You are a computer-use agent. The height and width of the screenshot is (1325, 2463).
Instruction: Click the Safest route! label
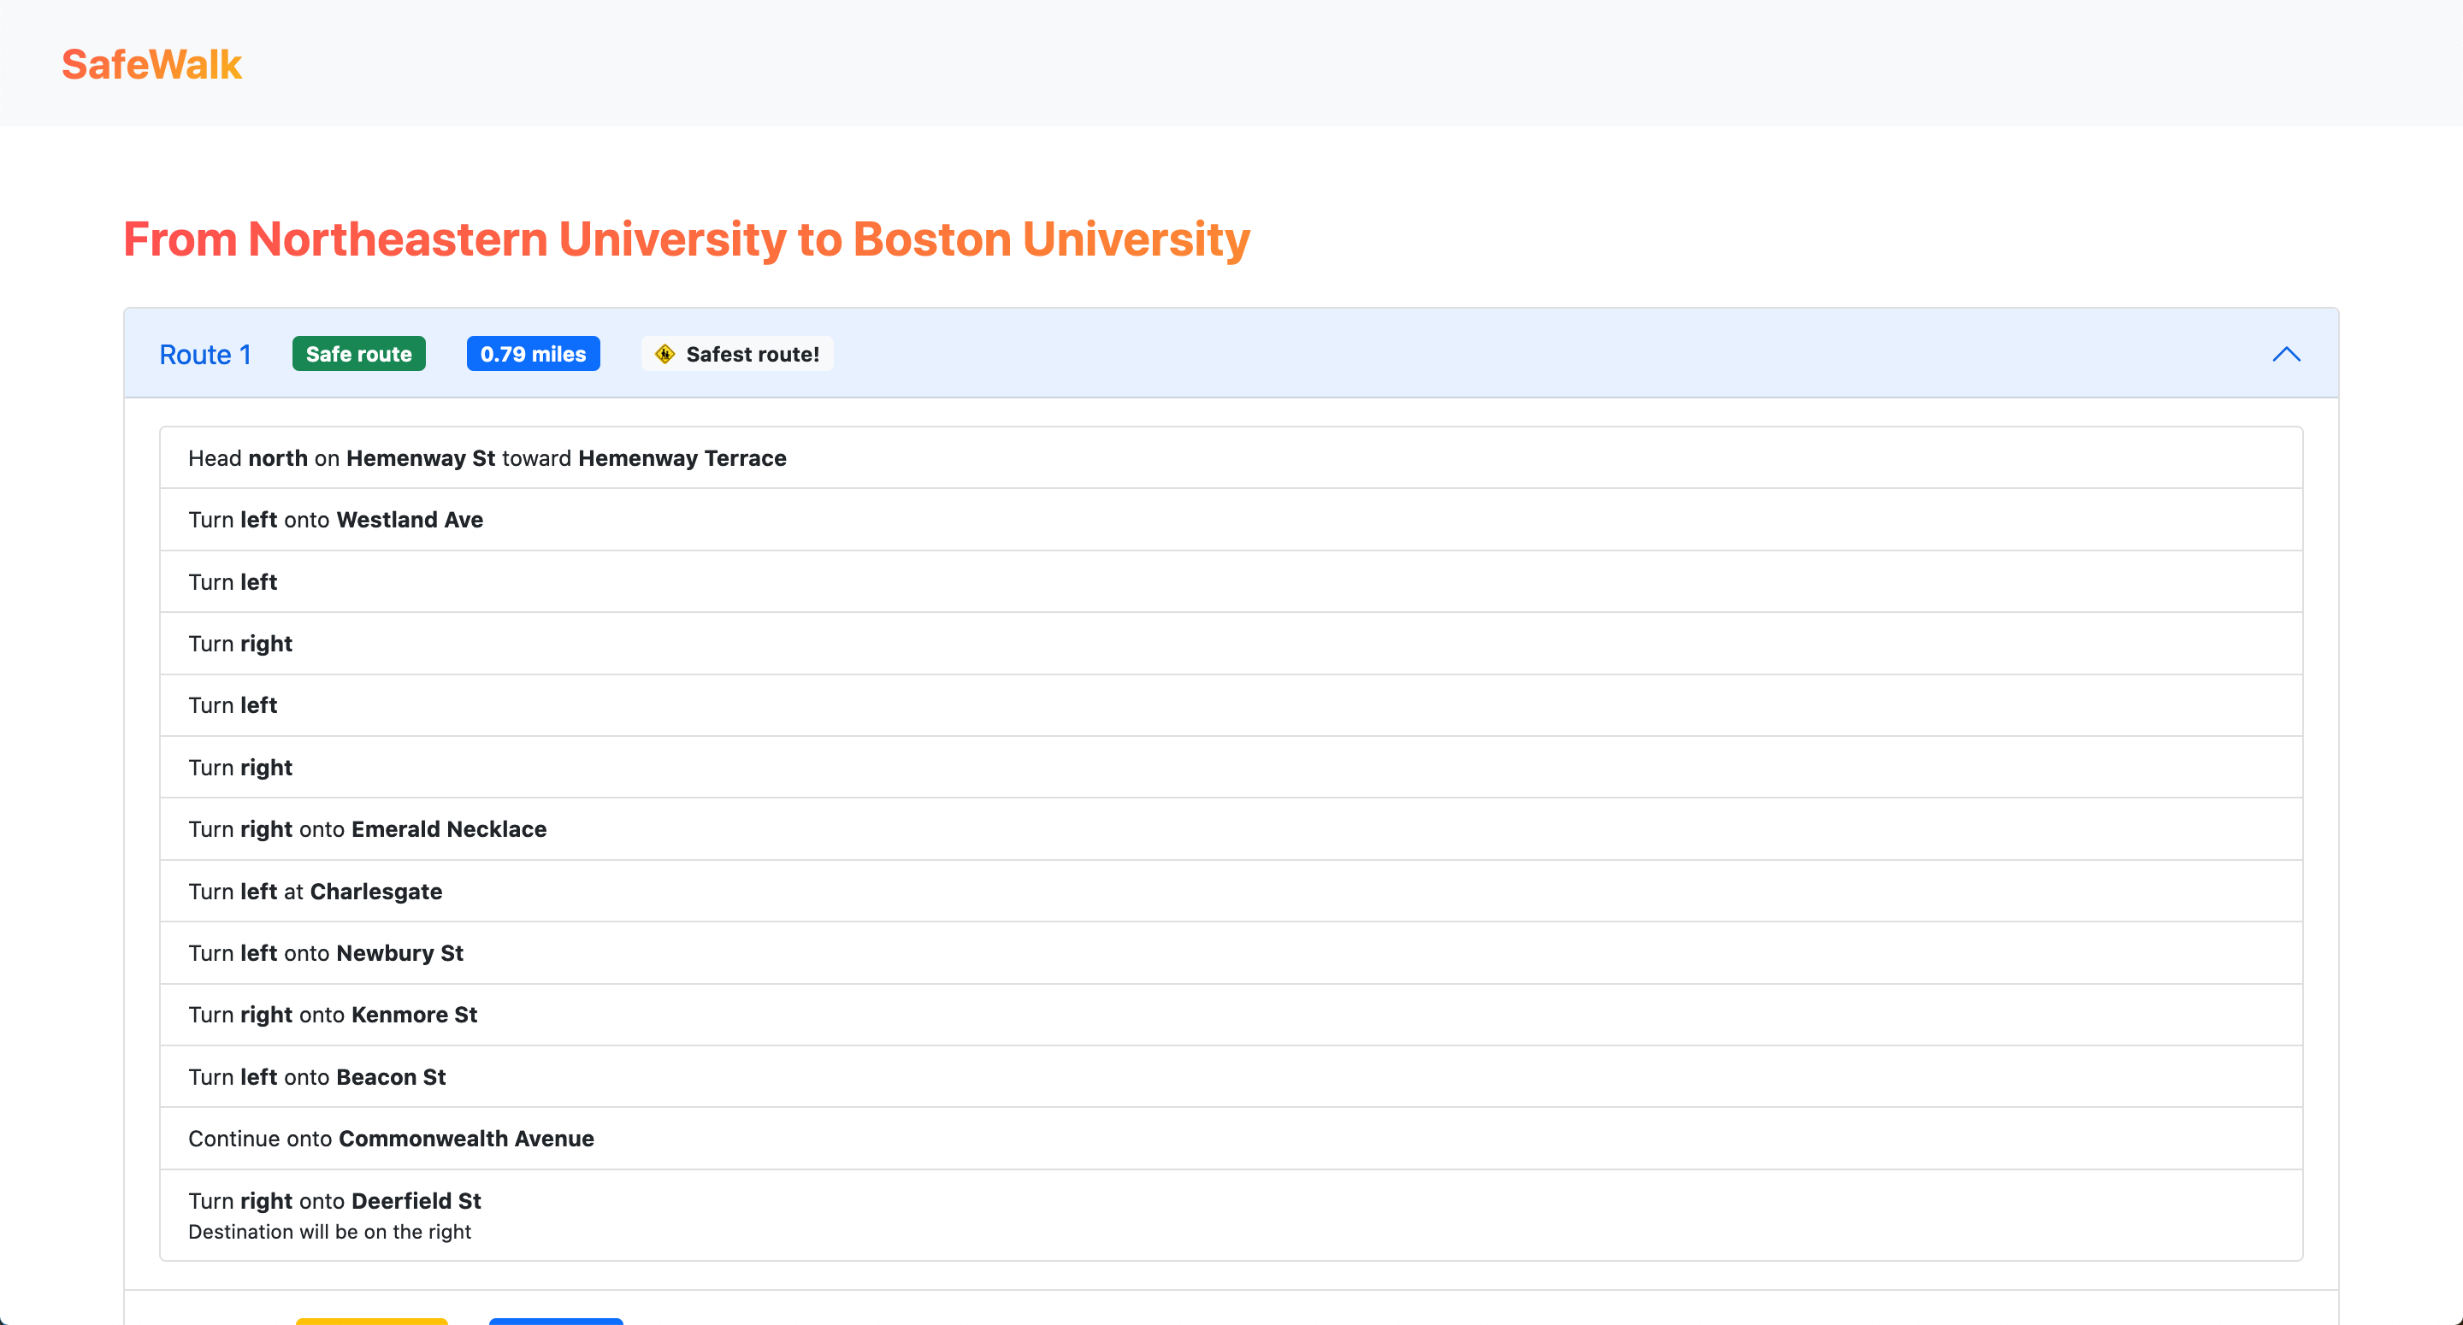pyautogui.click(x=752, y=355)
